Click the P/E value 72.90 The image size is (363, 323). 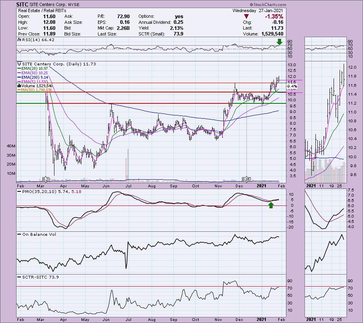123,17
